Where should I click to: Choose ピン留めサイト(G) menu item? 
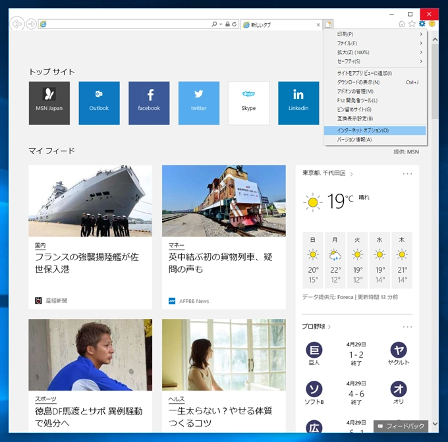point(375,109)
